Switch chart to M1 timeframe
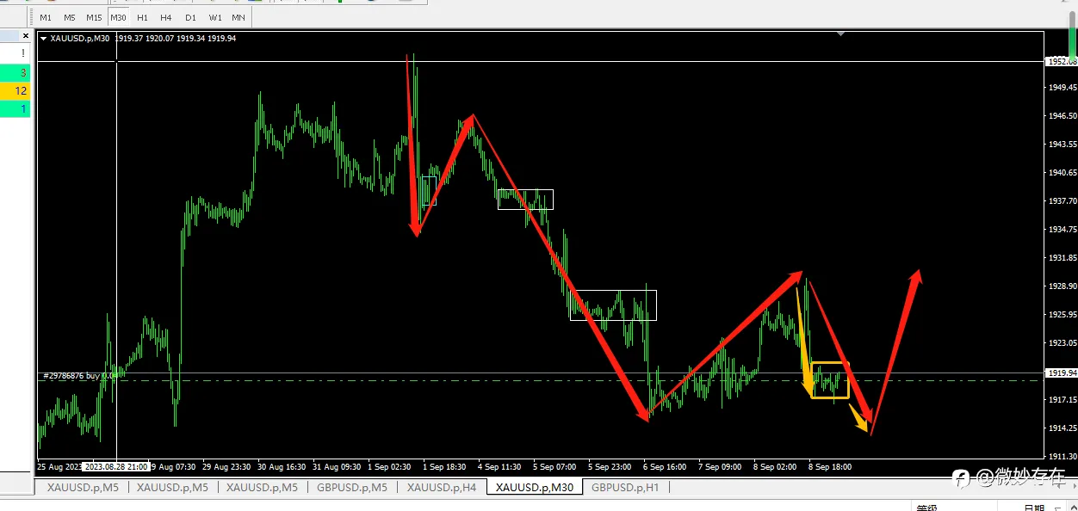 pos(46,17)
